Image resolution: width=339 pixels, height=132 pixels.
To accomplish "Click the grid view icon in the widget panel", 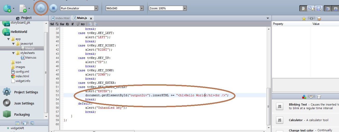I will pyautogui.click(x=17, y=123).
